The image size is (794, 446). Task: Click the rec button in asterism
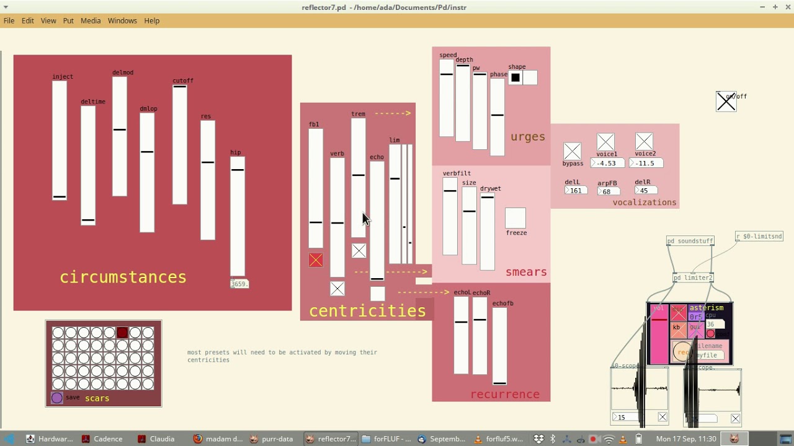coord(682,352)
